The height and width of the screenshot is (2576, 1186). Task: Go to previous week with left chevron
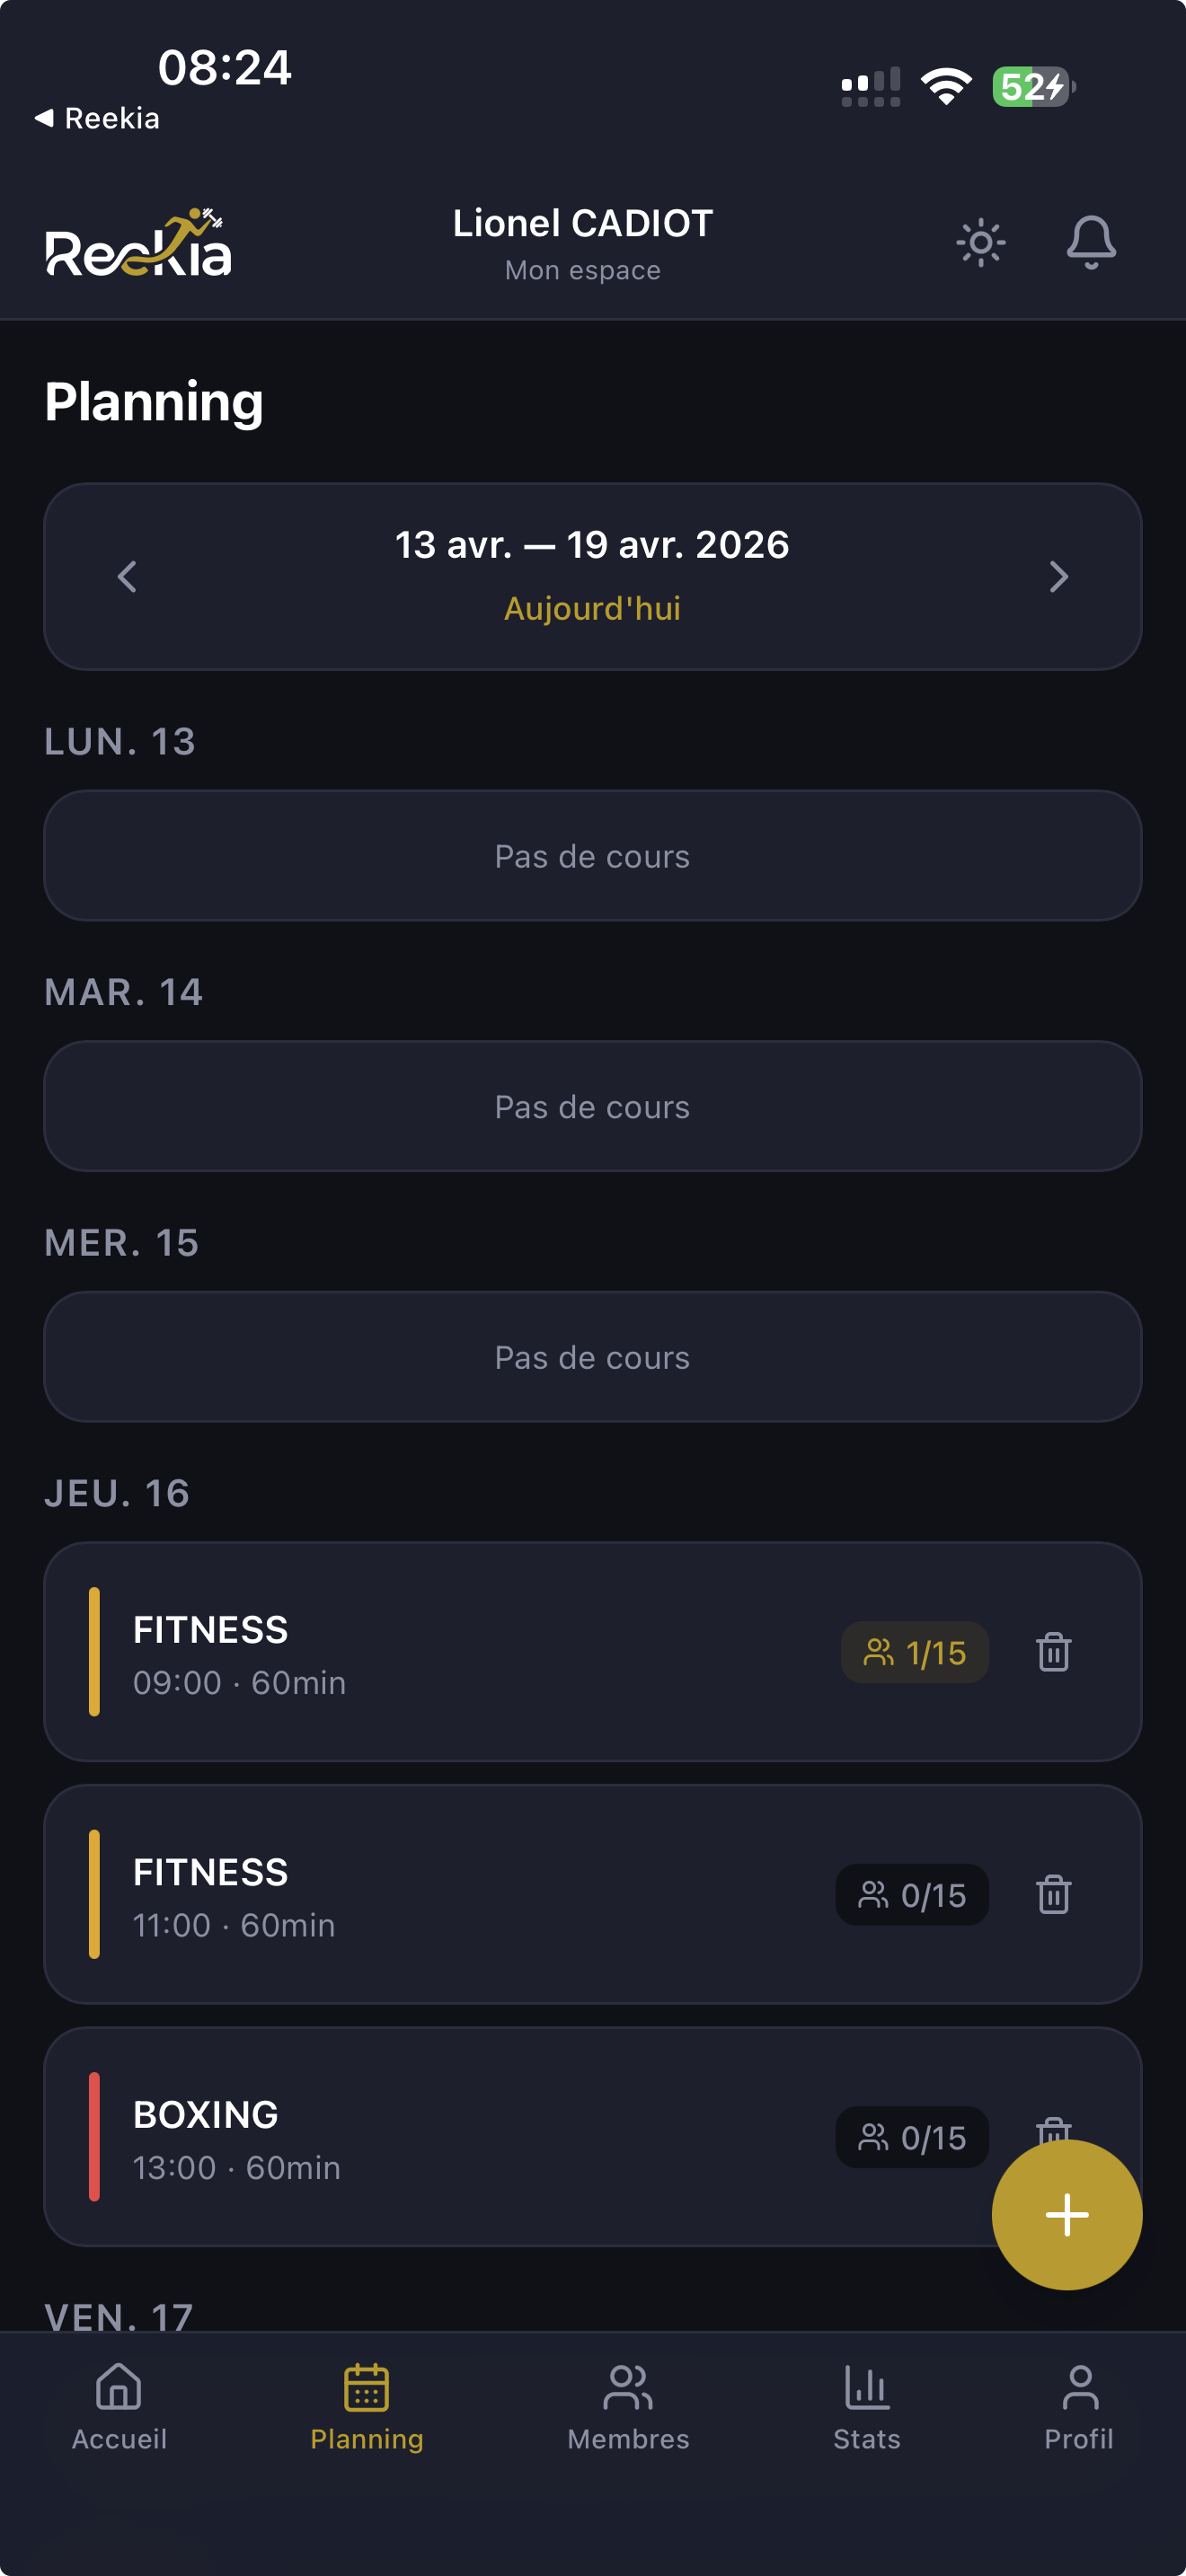click(127, 577)
